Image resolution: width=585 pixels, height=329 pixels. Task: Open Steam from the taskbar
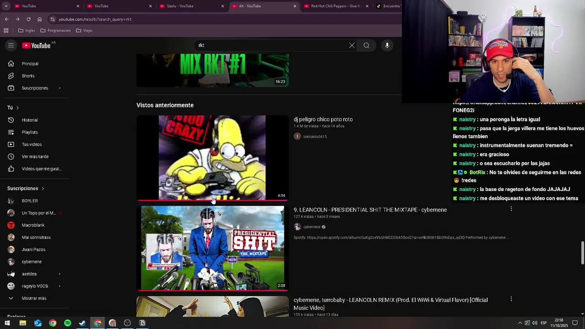(82, 323)
